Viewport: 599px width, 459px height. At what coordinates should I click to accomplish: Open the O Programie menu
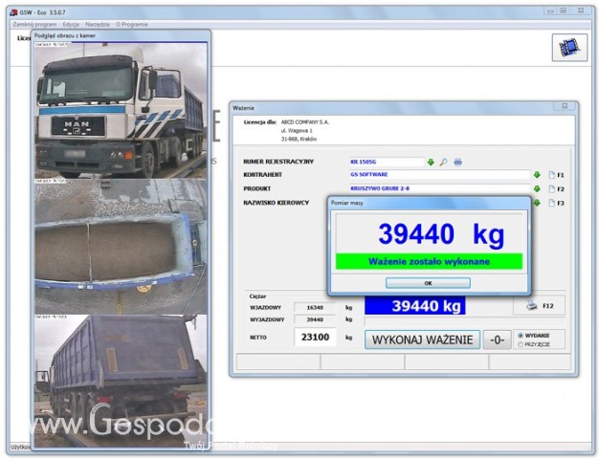132,22
